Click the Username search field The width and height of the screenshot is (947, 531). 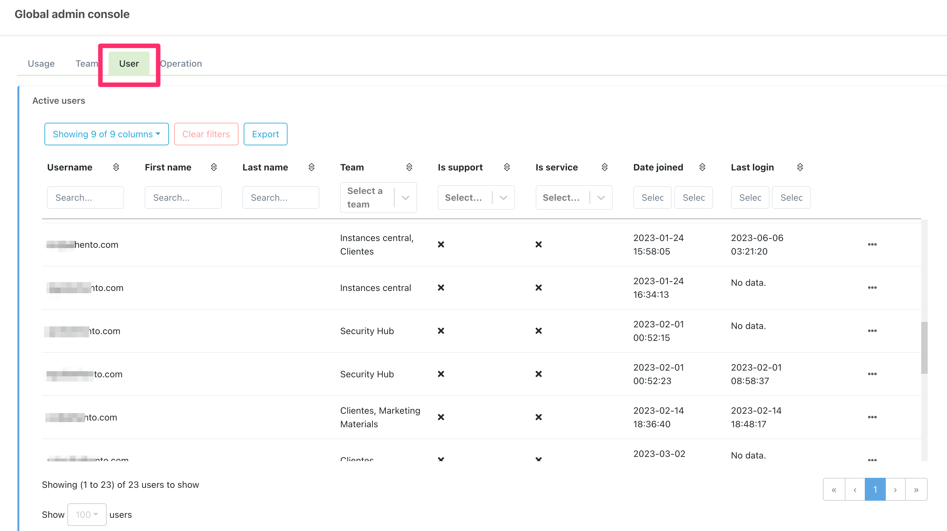click(85, 198)
